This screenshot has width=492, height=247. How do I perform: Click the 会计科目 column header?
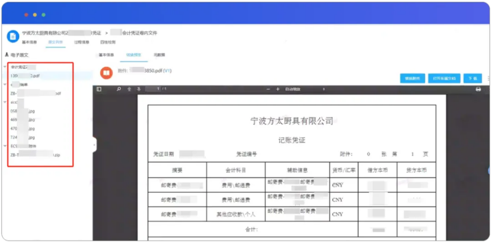[236, 171]
